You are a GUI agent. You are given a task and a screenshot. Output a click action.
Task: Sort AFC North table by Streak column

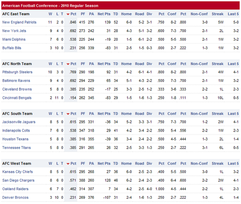click(x=217, y=64)
